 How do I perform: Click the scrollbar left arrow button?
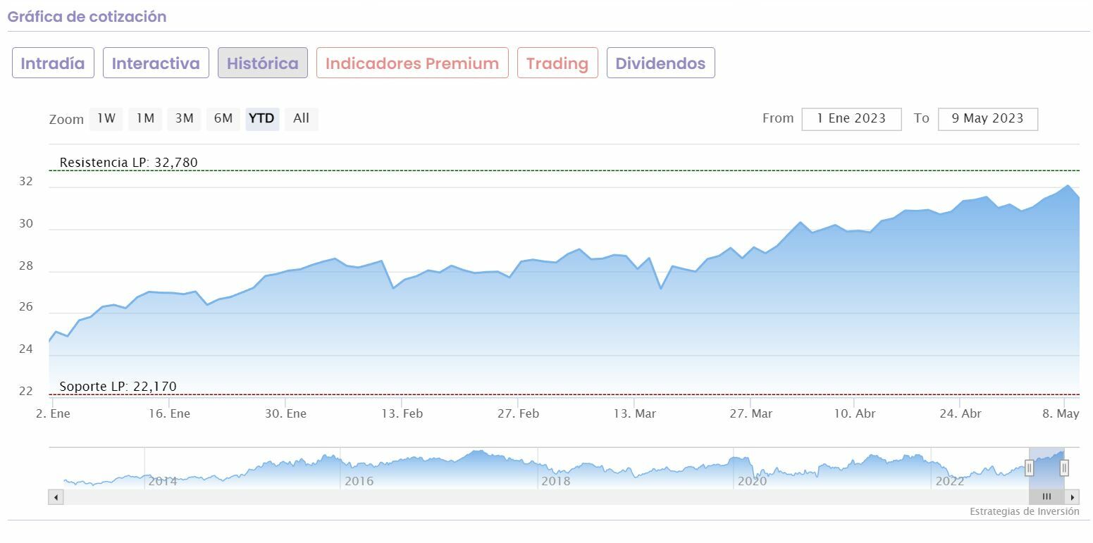pos(56,497)
